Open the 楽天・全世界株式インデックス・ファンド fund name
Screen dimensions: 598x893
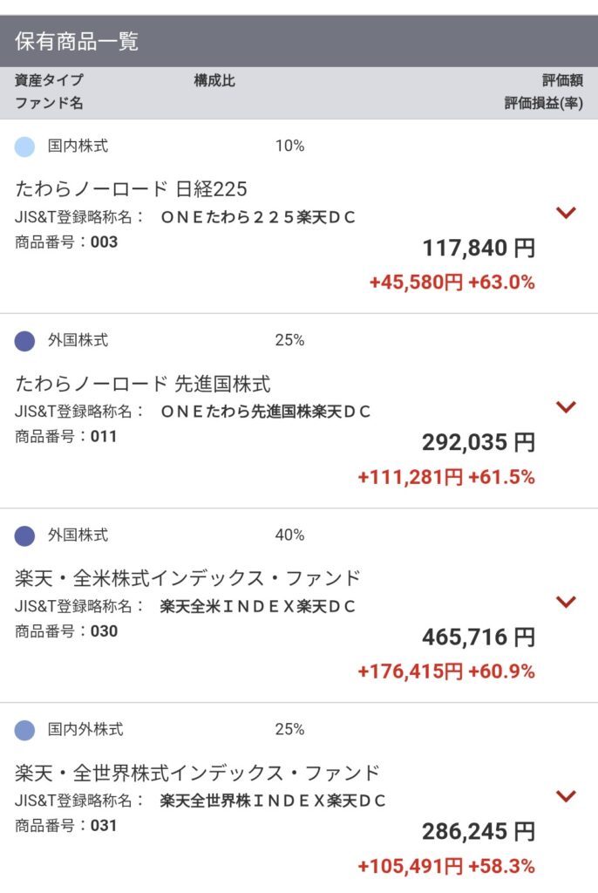pos(198,773)
